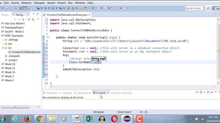220x123 pixels.
Task: Switch to the Data Hierarchy tab
Action: [x=121, y=93]
